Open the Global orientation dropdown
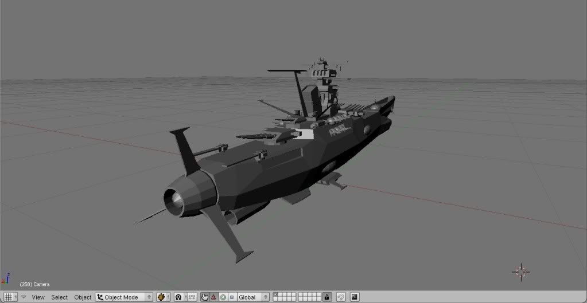587x303 pixels. click(253, 297)
